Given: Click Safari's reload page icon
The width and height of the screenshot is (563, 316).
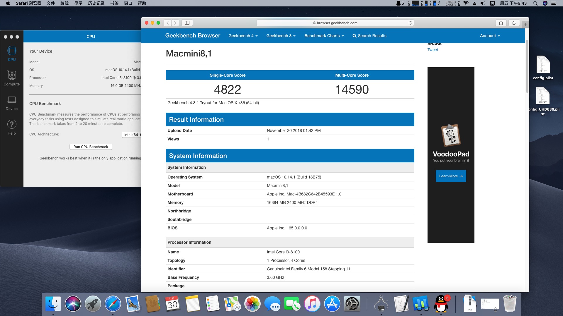Looking at the screenshot, I should 410,23.
